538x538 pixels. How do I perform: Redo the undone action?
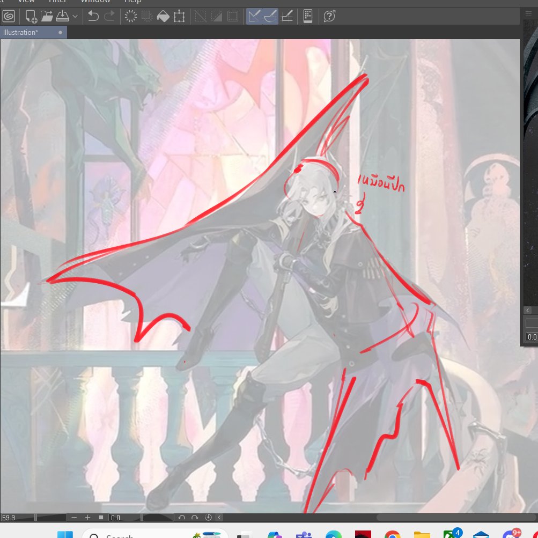click(109, 16)
